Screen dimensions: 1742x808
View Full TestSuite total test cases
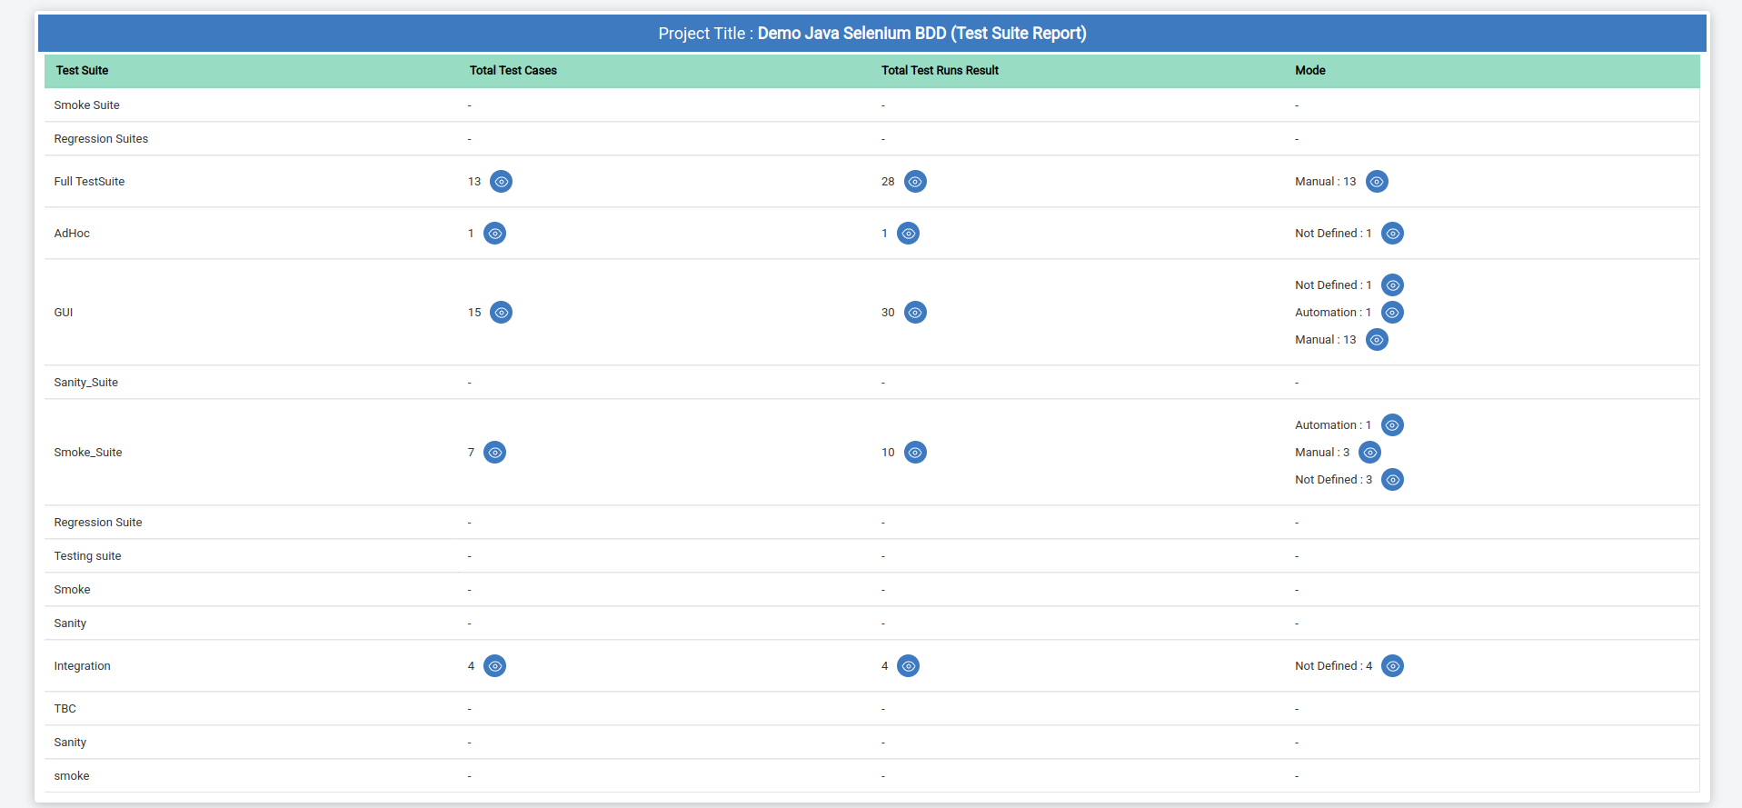[501, 182]
